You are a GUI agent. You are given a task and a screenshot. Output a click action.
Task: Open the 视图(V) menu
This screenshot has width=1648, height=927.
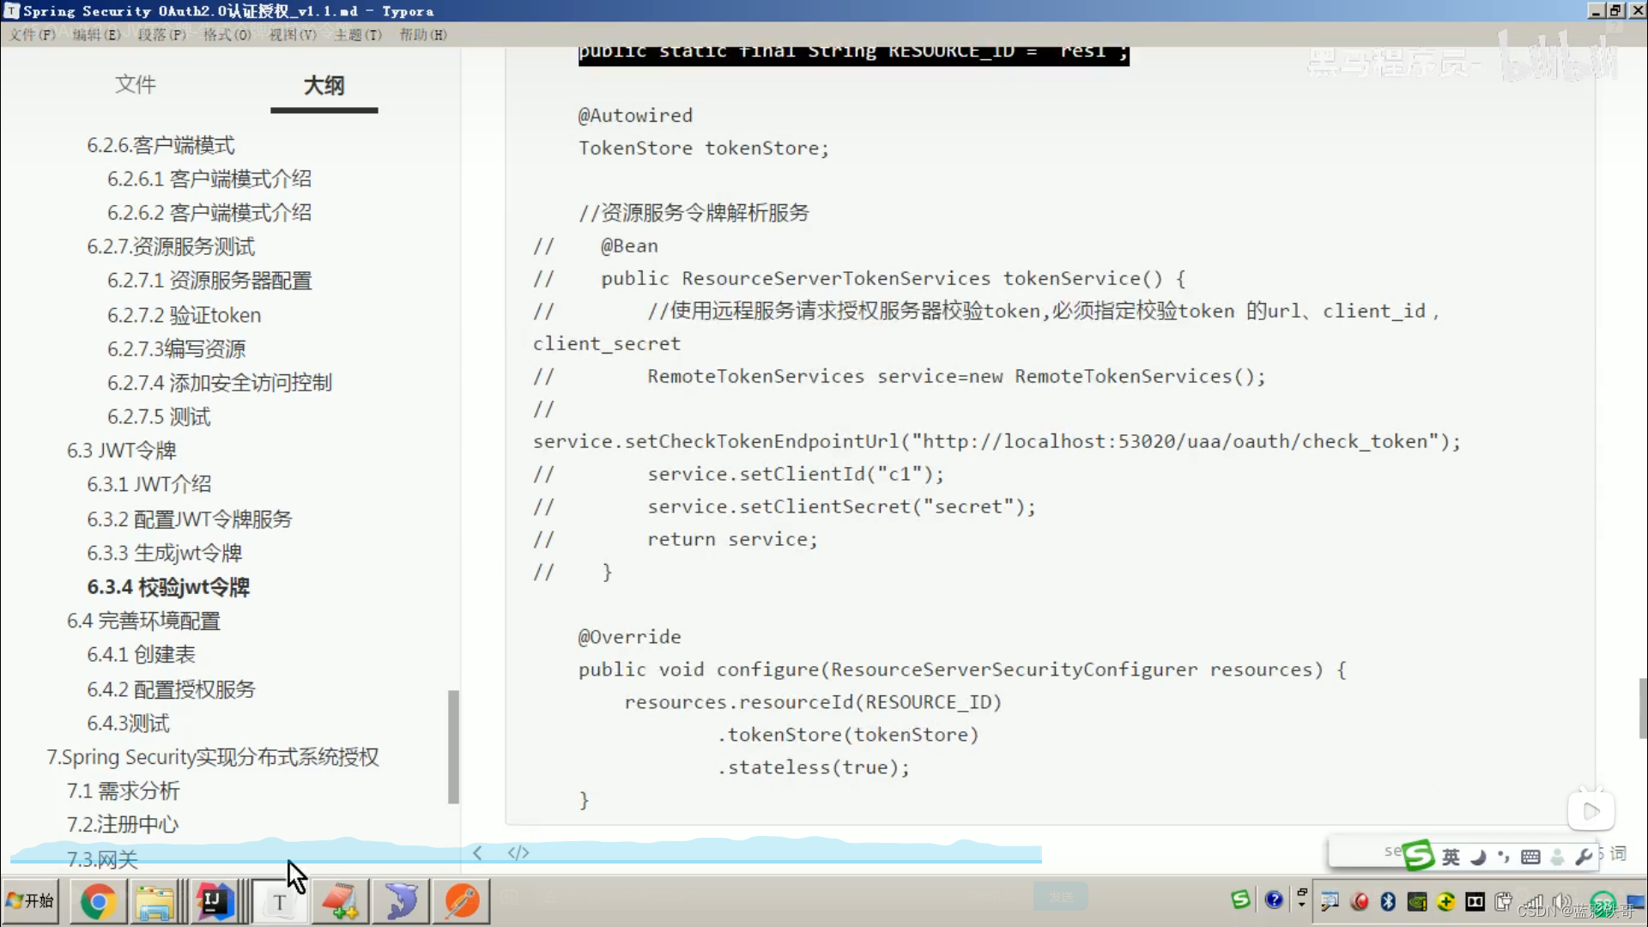point(293,34)
